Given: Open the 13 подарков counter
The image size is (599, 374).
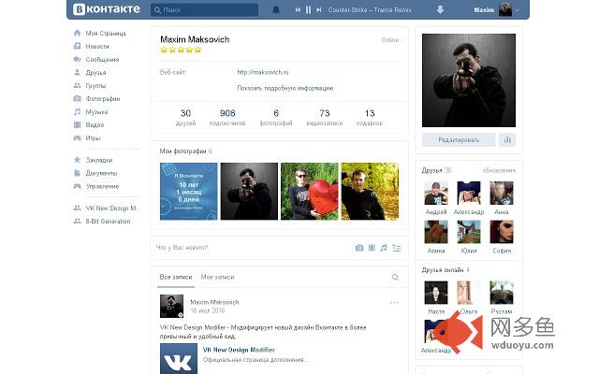Looking at the screenshot, I should click(370, 117).
